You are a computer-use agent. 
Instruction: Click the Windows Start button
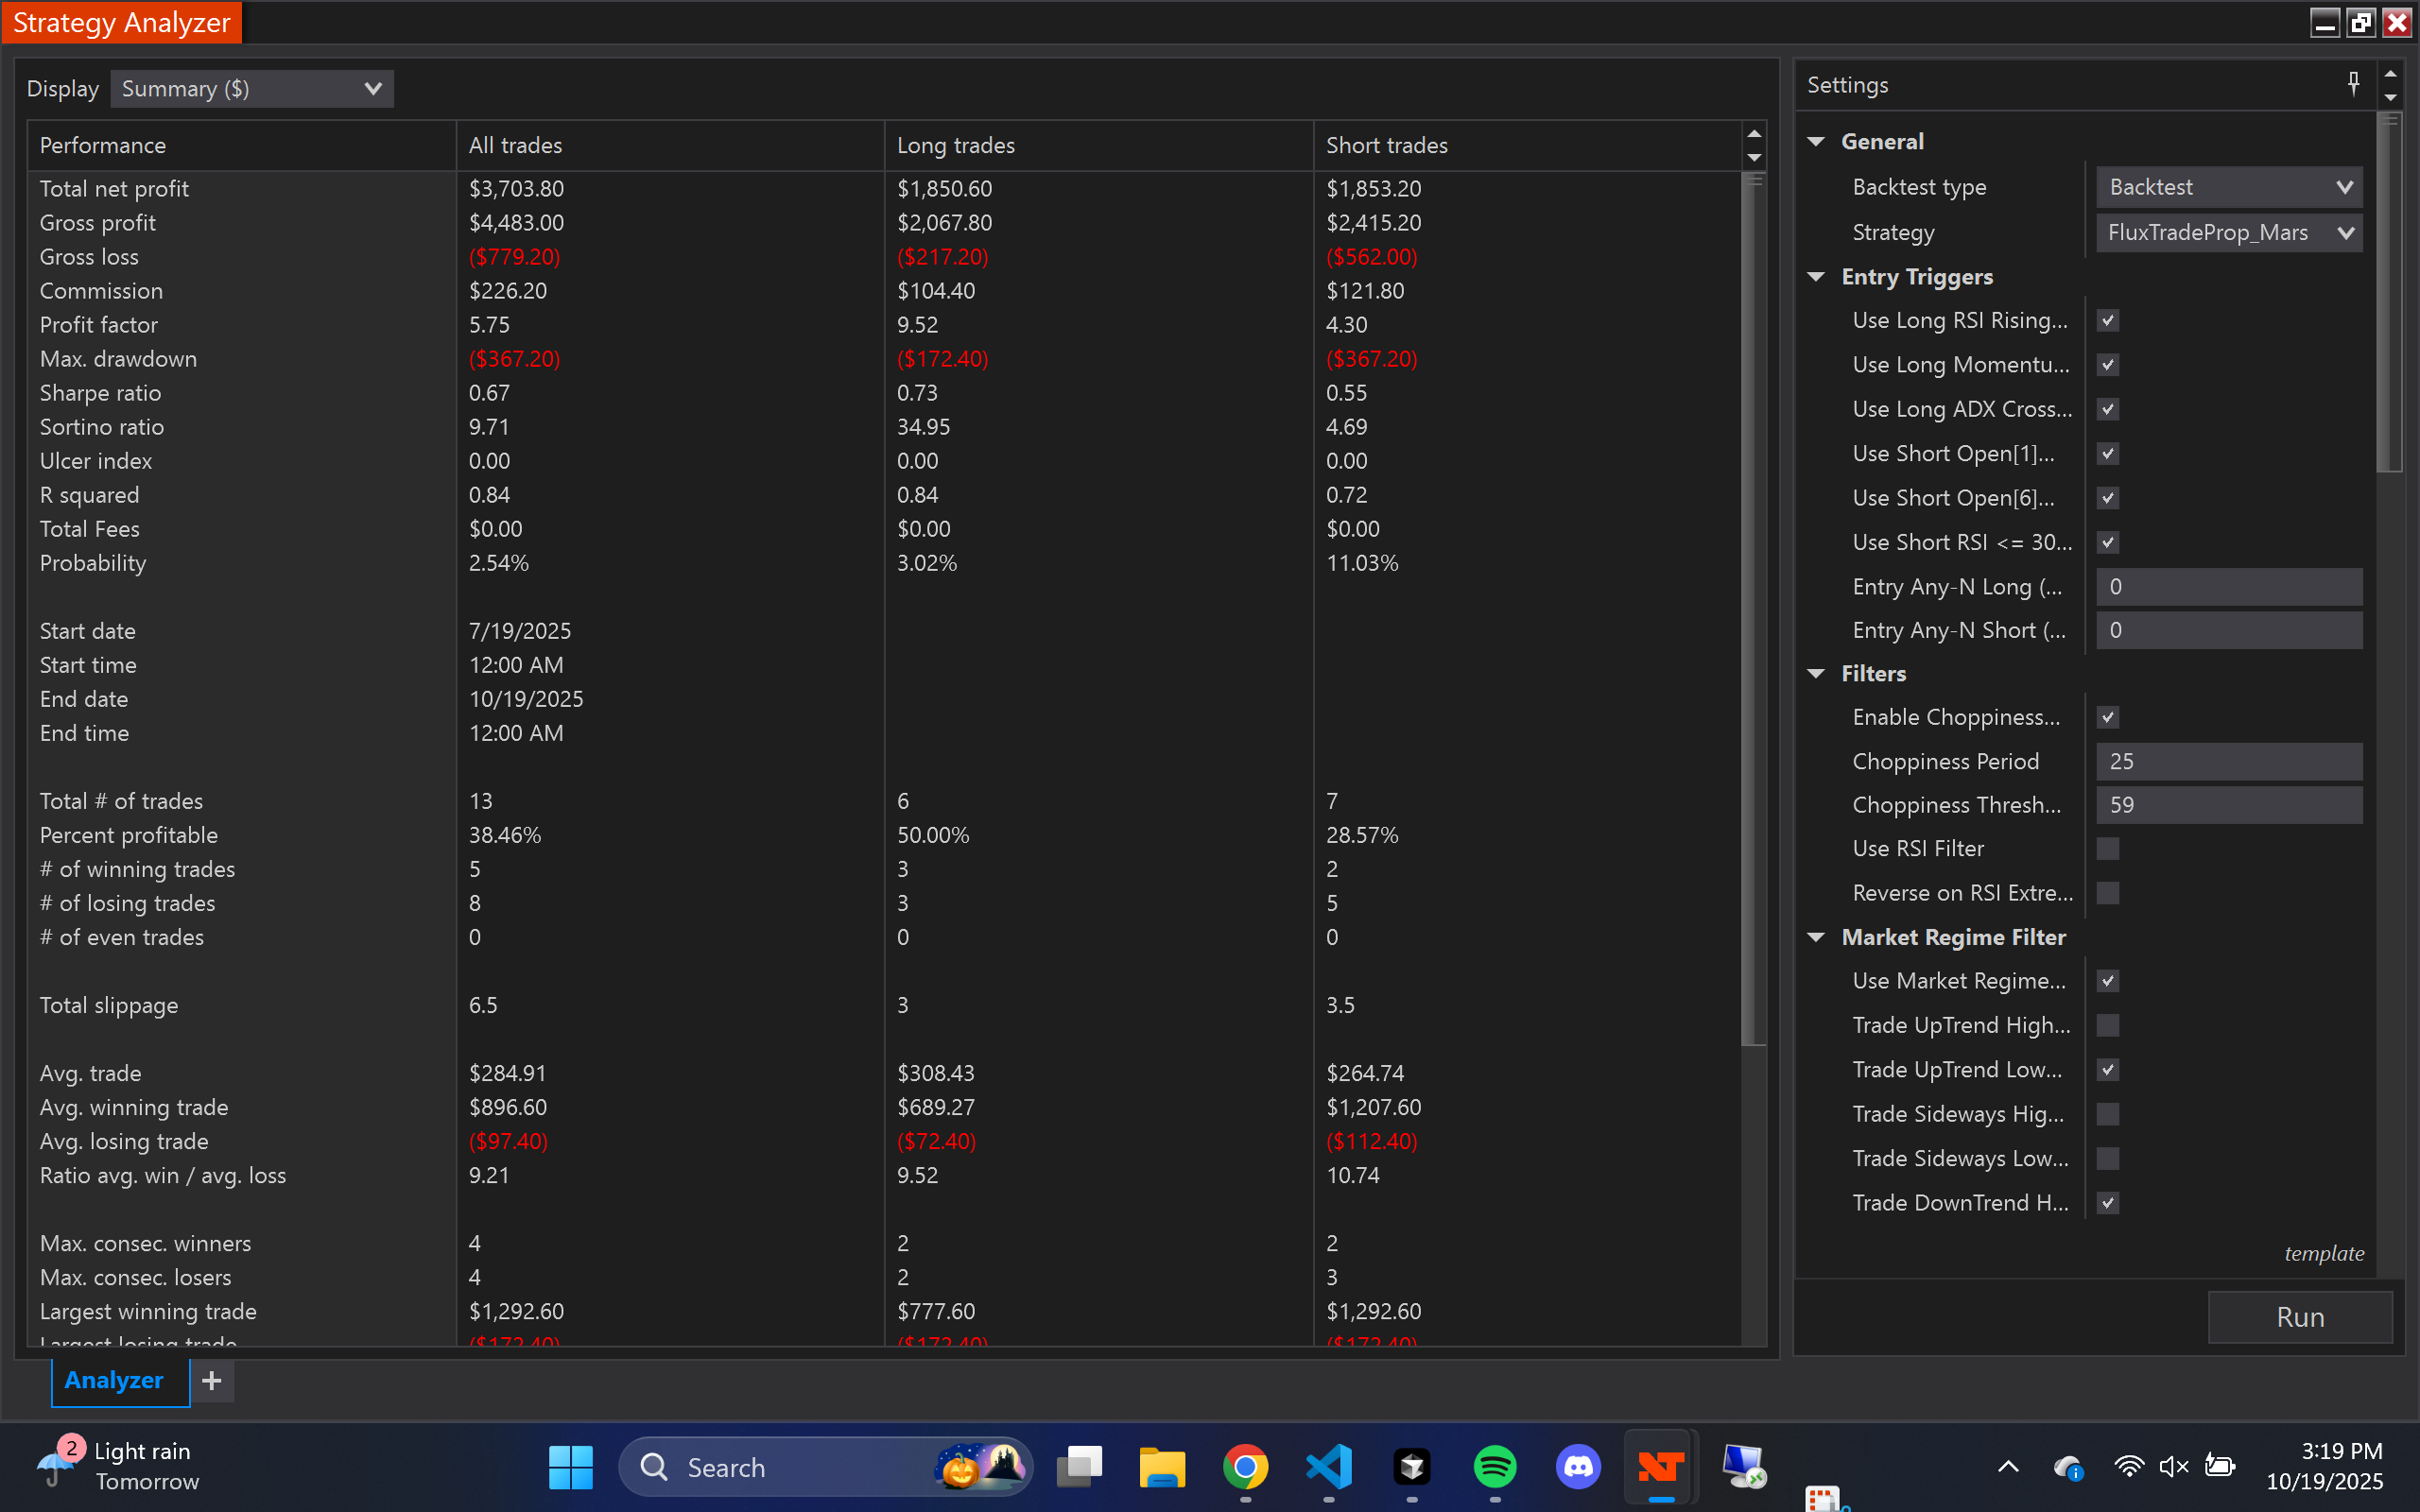click(x=570, y=1466)
